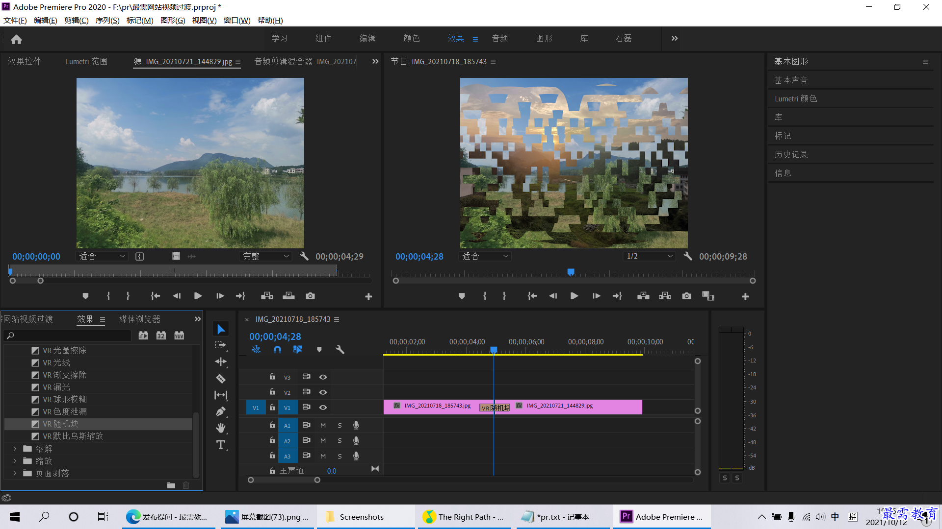The width and height of the screenshot is (942, 529).
Task: Mute audio track A1
Action: [x=323, y=426]
